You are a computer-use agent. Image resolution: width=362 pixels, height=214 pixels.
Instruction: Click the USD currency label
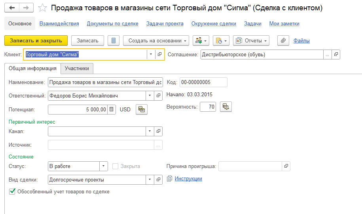[125, 109]
